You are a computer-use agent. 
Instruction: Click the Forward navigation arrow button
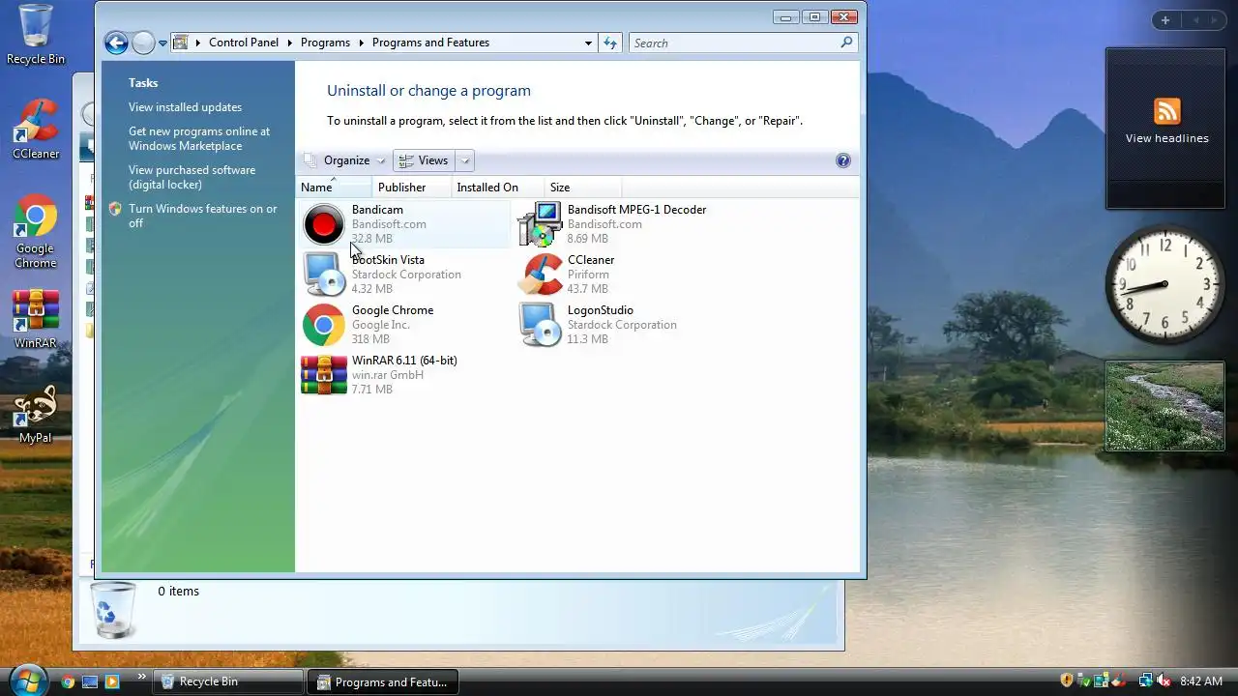142,43
